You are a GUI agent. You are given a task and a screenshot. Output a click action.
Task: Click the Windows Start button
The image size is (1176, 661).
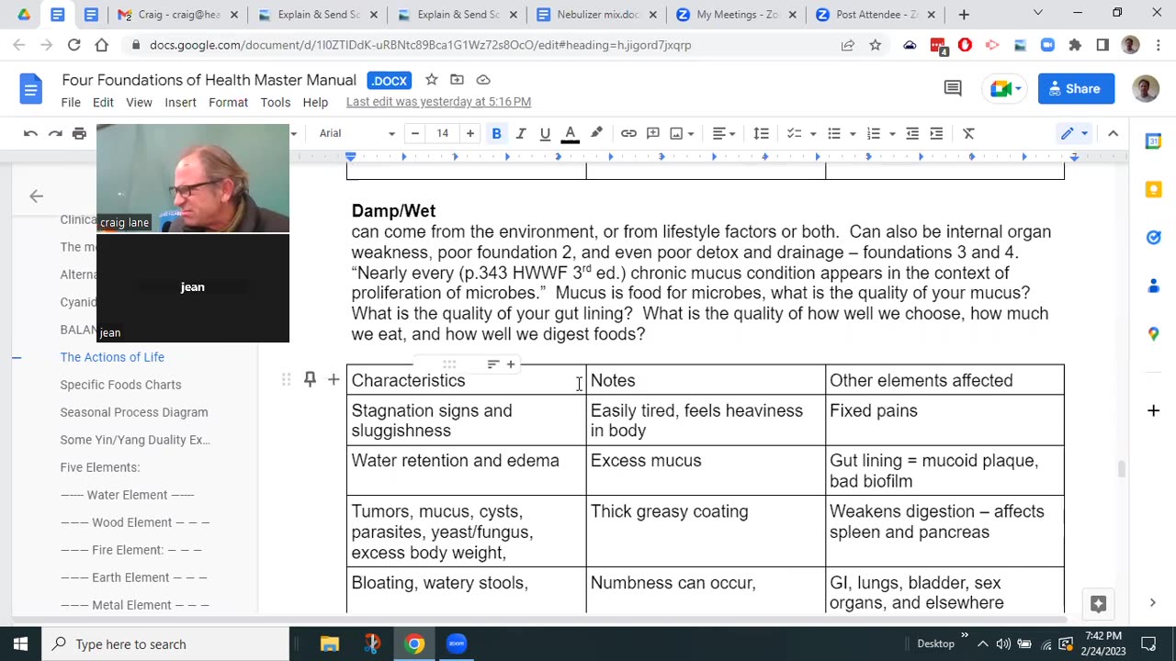point(20,644)
